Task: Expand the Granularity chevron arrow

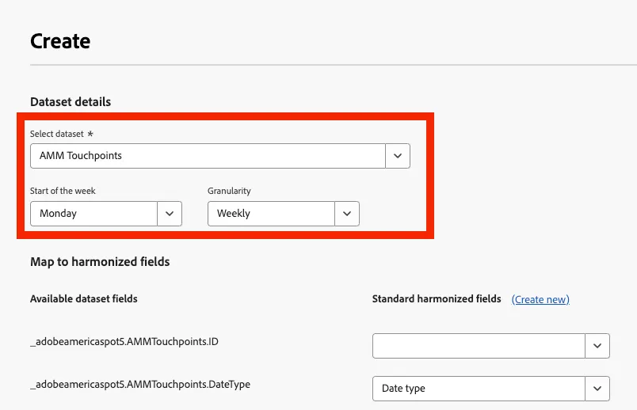Action: pos(347,214)
